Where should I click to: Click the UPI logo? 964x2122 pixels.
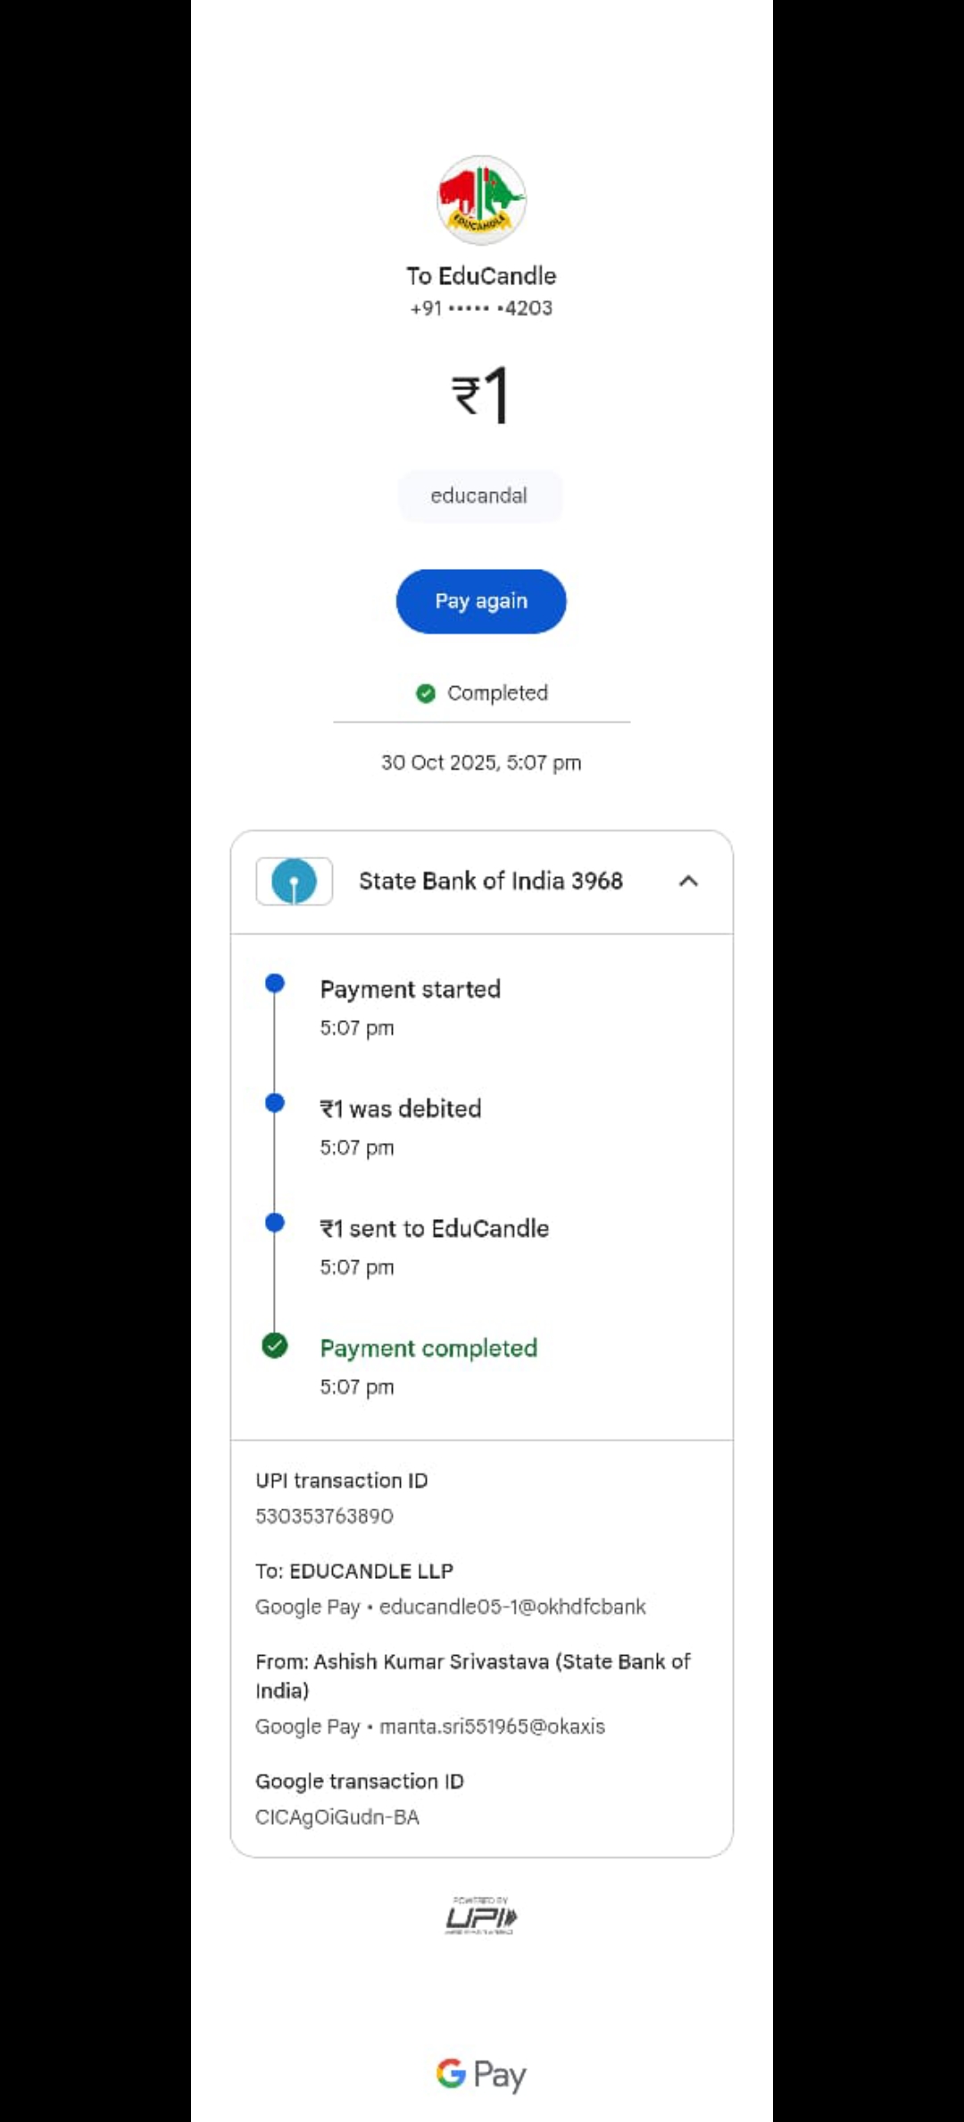[481, 1917]
